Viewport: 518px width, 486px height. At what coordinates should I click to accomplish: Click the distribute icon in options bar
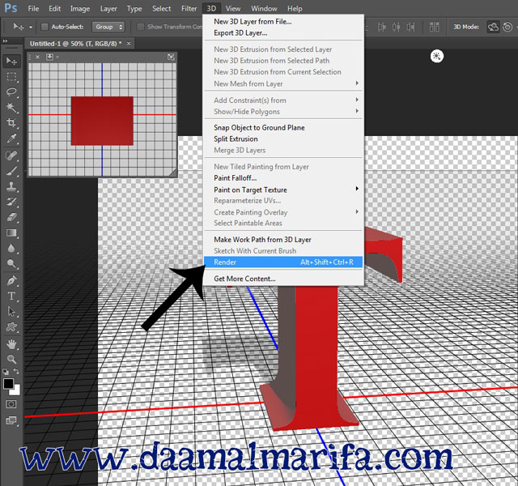tap(435, 27)
